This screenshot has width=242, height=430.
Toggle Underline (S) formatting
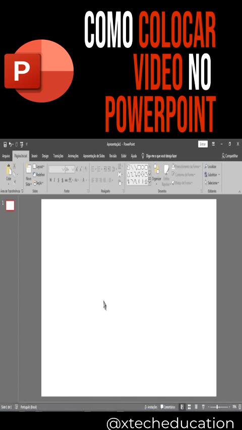click(58, 180)
